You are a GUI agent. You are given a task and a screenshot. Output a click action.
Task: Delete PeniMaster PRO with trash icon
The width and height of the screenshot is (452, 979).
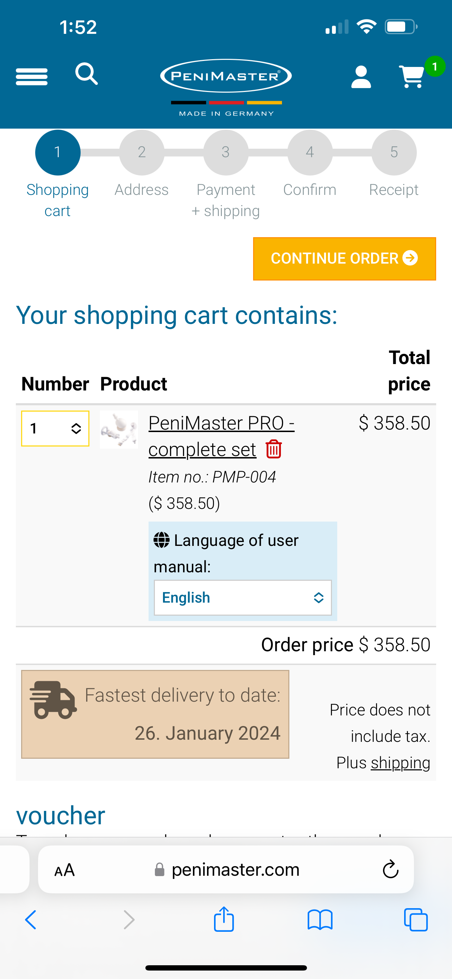274,449
